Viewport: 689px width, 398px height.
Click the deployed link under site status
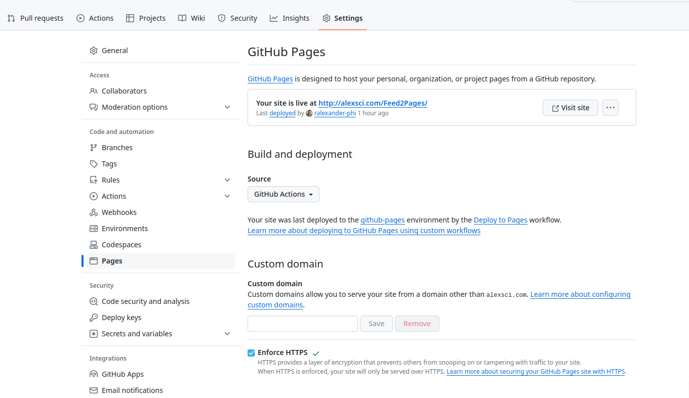point(282,113)
